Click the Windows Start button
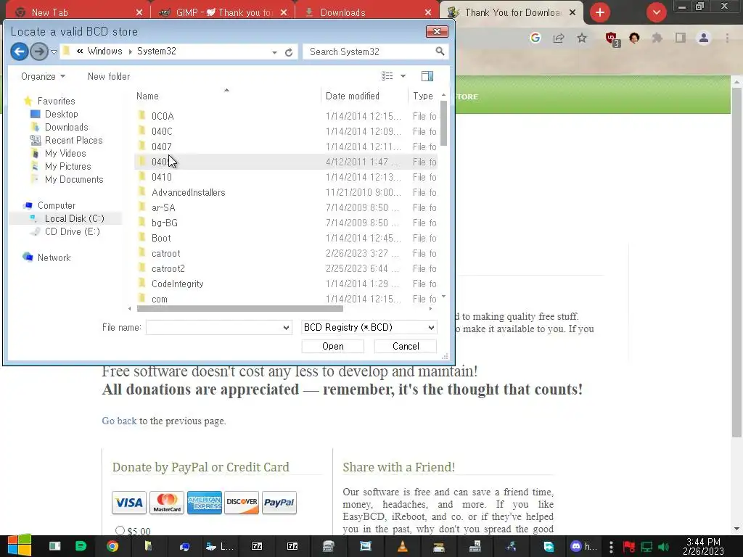Viewport: 743px width, 557px height. tap(20, 545)
